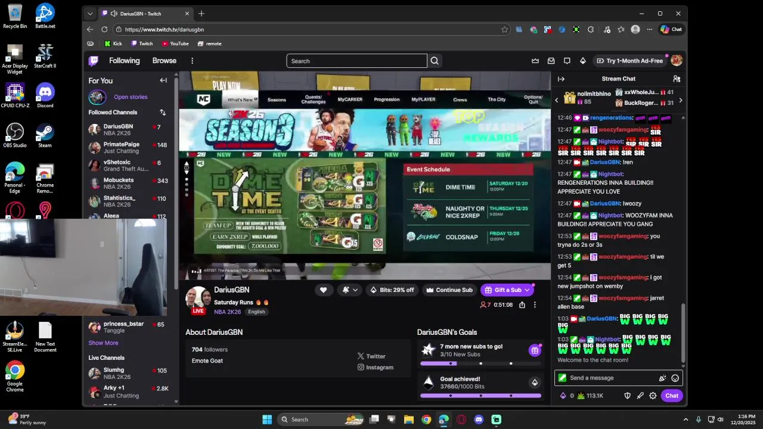Expand Gift a Sub dropdown
Screen dimensions: 763x429
coord(527,290)
